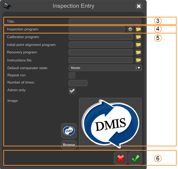Confirm with the green checkmark button
The height and width of the screenshot is (169, 178).
click(135, 158)
